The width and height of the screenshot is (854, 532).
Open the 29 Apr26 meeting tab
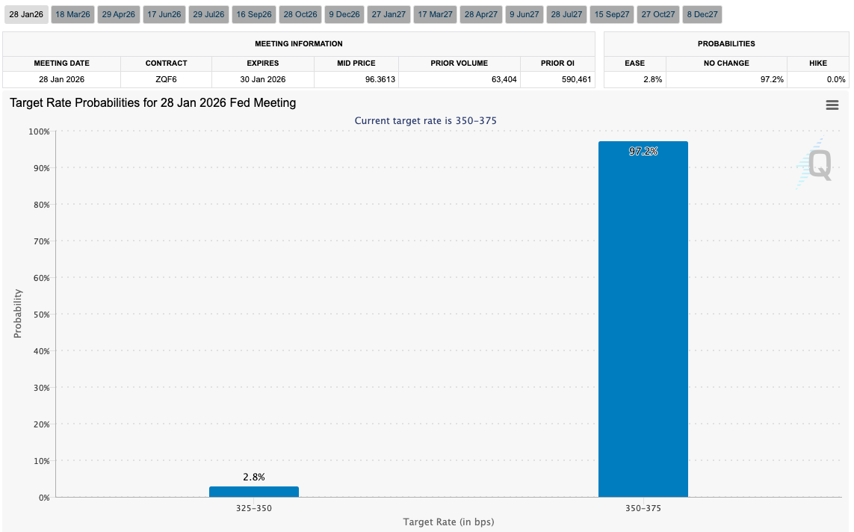pos(118,14)
